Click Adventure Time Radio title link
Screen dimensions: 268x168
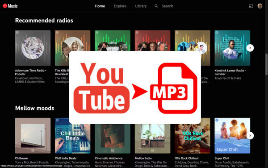(x=30, y=72)
